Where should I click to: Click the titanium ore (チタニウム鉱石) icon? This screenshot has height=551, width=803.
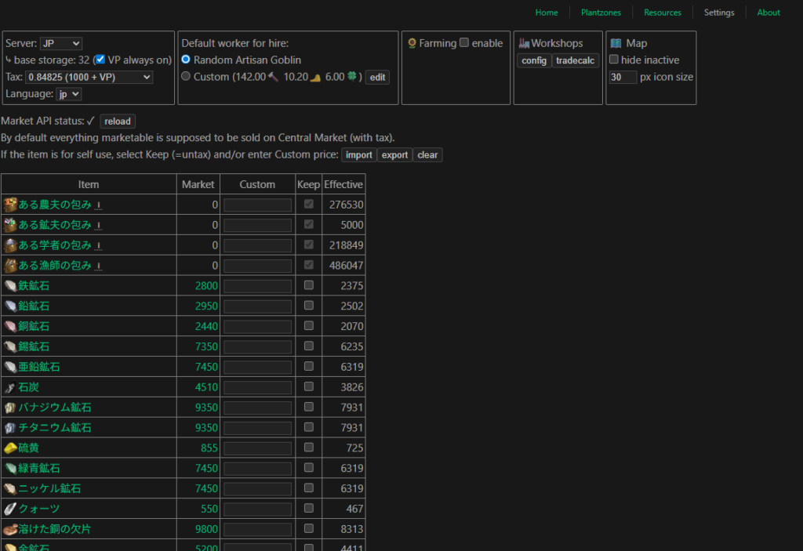pos(10,428)
